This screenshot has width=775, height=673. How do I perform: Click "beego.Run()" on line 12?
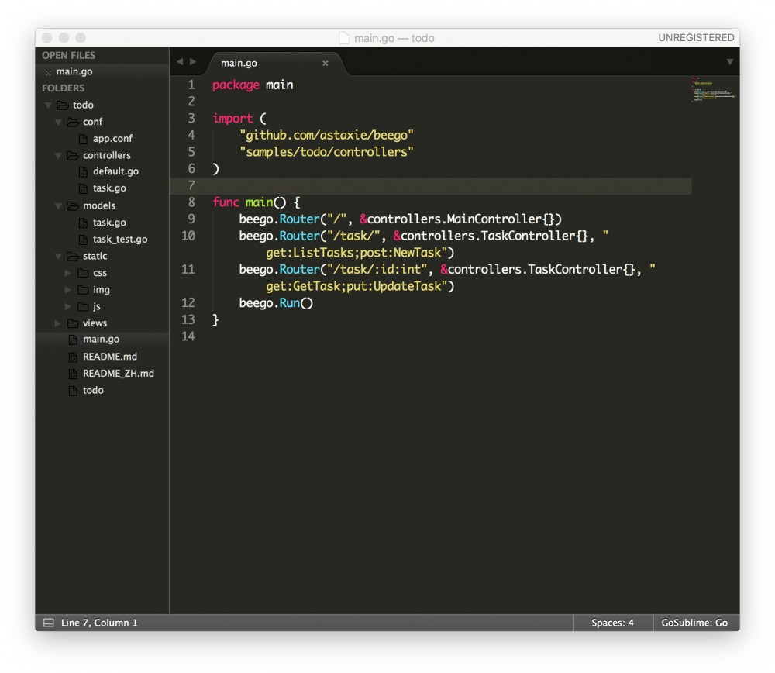pyautogui.click(x=276, y=303)
